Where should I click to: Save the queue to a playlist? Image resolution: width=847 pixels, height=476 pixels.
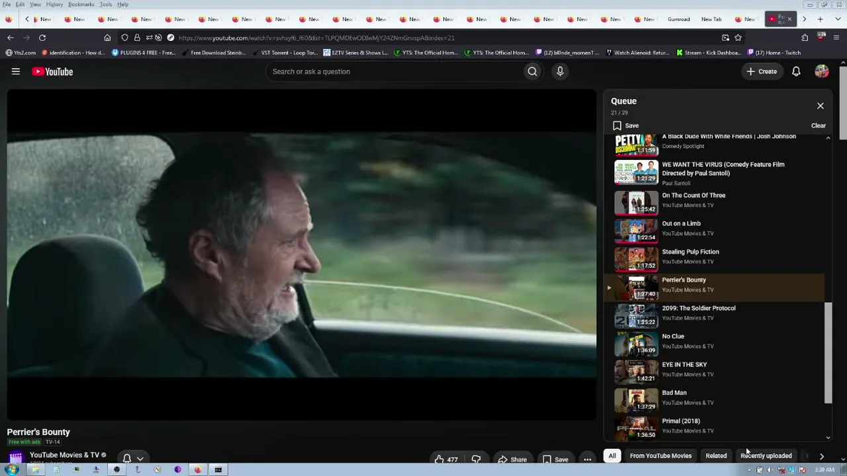coord(625,126)
